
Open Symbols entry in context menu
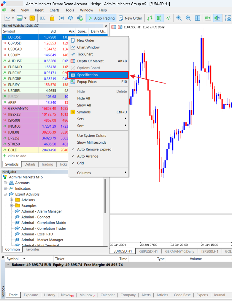pos(98,112)
